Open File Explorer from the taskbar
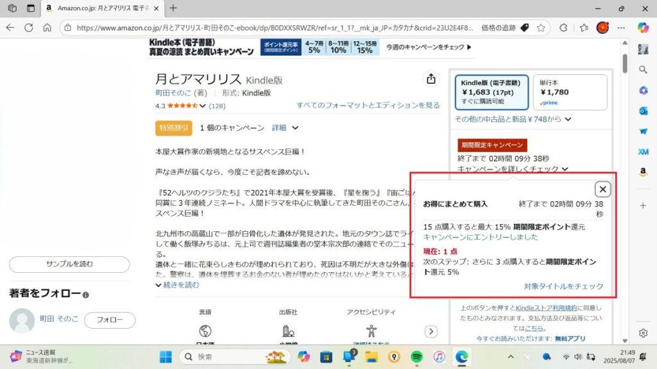657x369 pixels. tap(371, 357)
